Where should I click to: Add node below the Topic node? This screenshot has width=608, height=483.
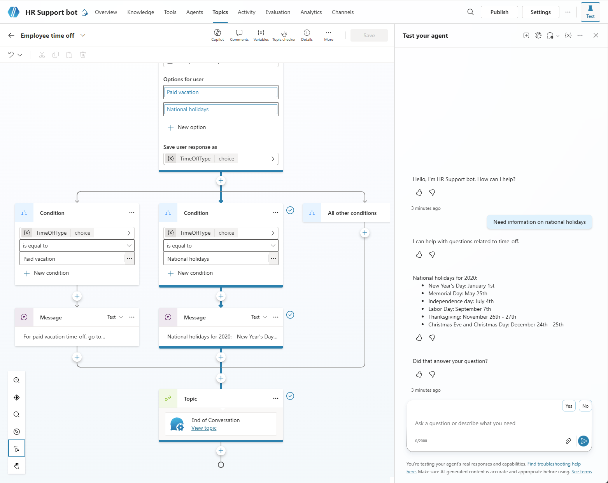tap(221, 451)
